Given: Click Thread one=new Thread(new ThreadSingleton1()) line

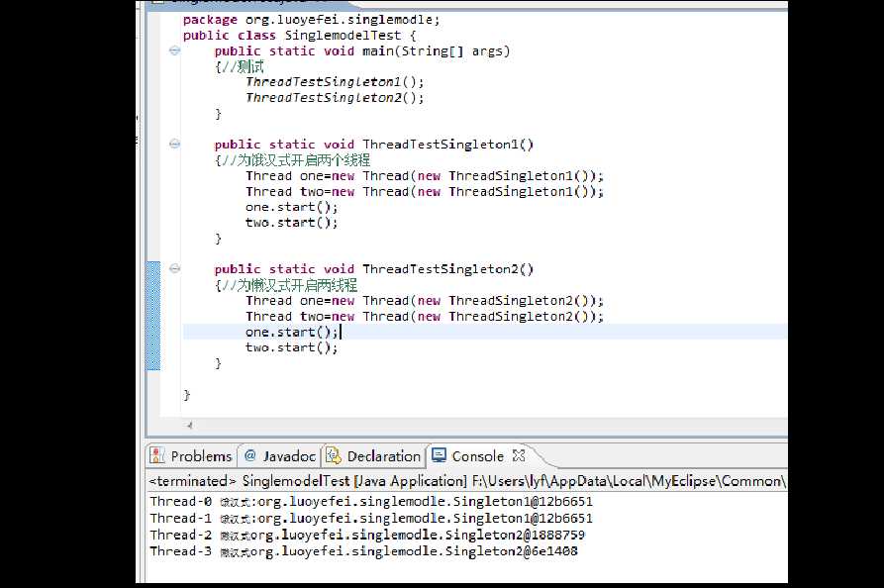Looking at the screenshot, I should tap(425, 176).
